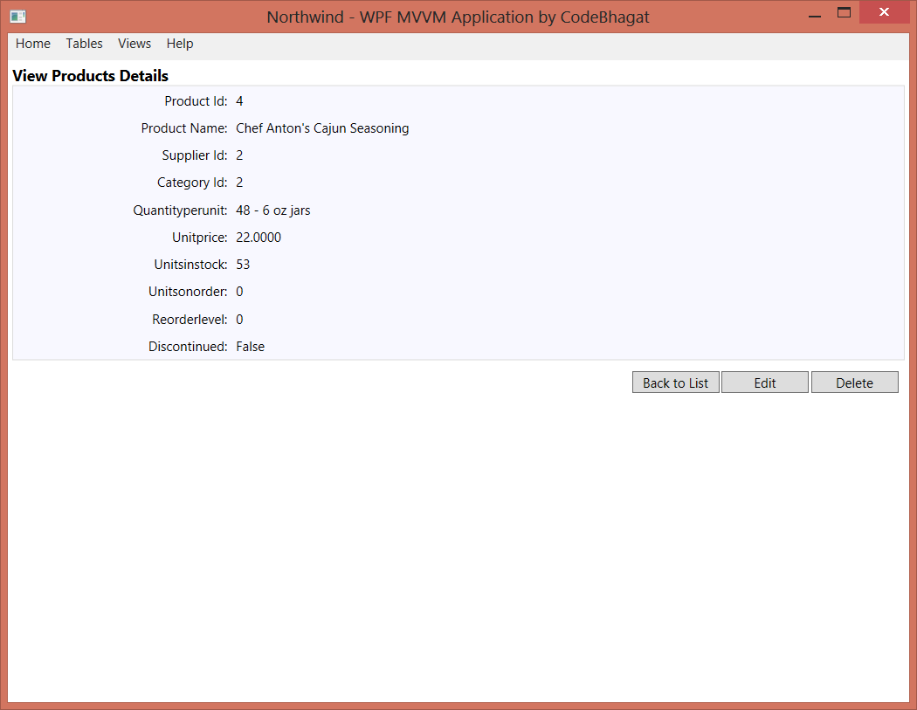
Task: Close the Northwind application window
Action: pyautogui.click(x=884, y=13)
